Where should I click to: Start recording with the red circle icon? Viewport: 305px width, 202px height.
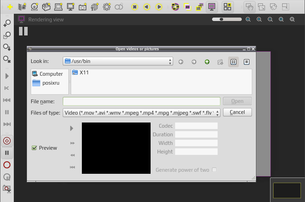7,165
